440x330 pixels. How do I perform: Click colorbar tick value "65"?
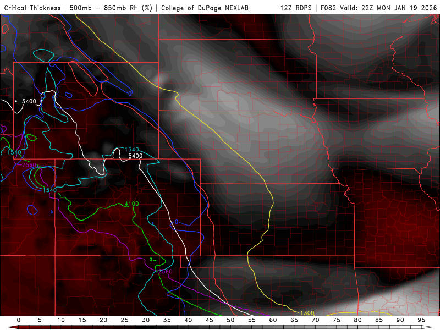tap(294, 320)
